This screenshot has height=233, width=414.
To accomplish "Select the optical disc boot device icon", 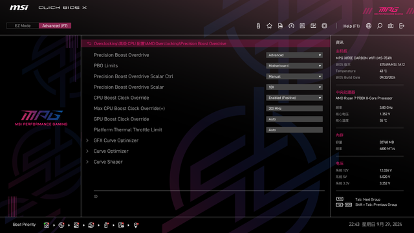I will pyautogui.click(x=61, y=225).
